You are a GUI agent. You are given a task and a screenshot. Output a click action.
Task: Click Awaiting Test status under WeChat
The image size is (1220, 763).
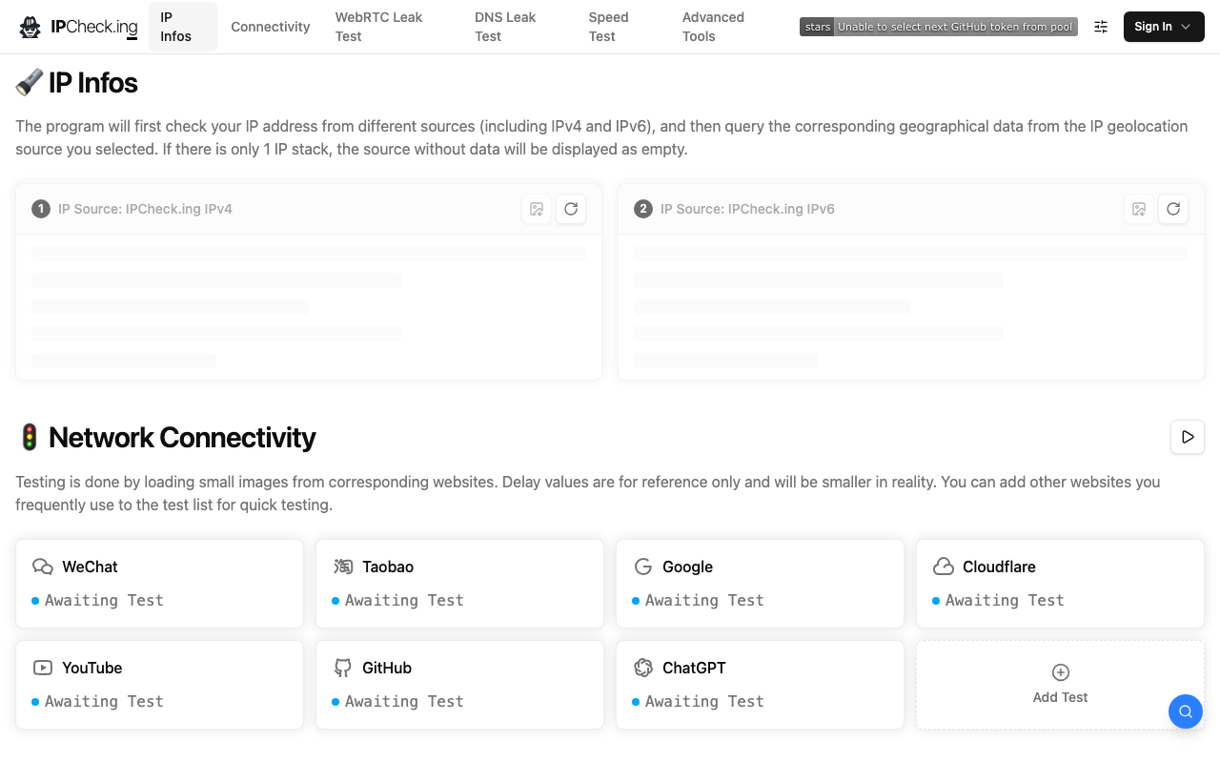(x=104, y=600)
